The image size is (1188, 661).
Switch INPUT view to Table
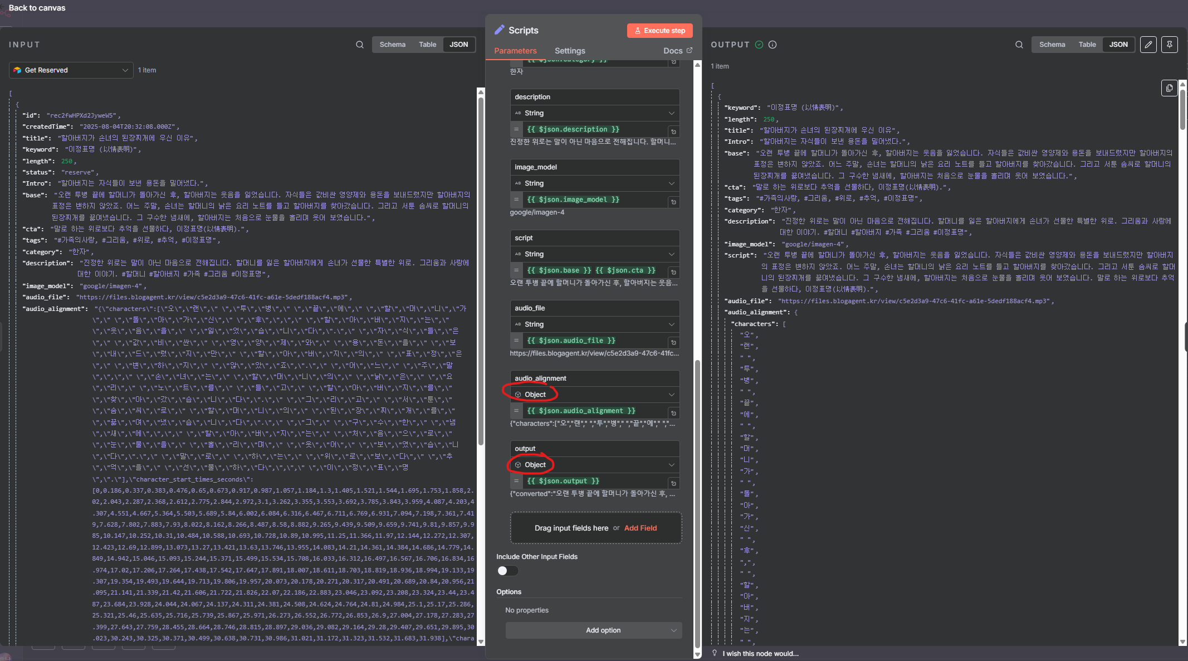427,45
